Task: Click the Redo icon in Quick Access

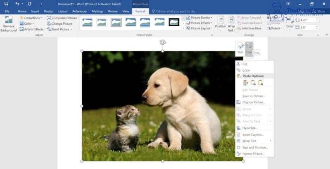Action: point(29,4)
